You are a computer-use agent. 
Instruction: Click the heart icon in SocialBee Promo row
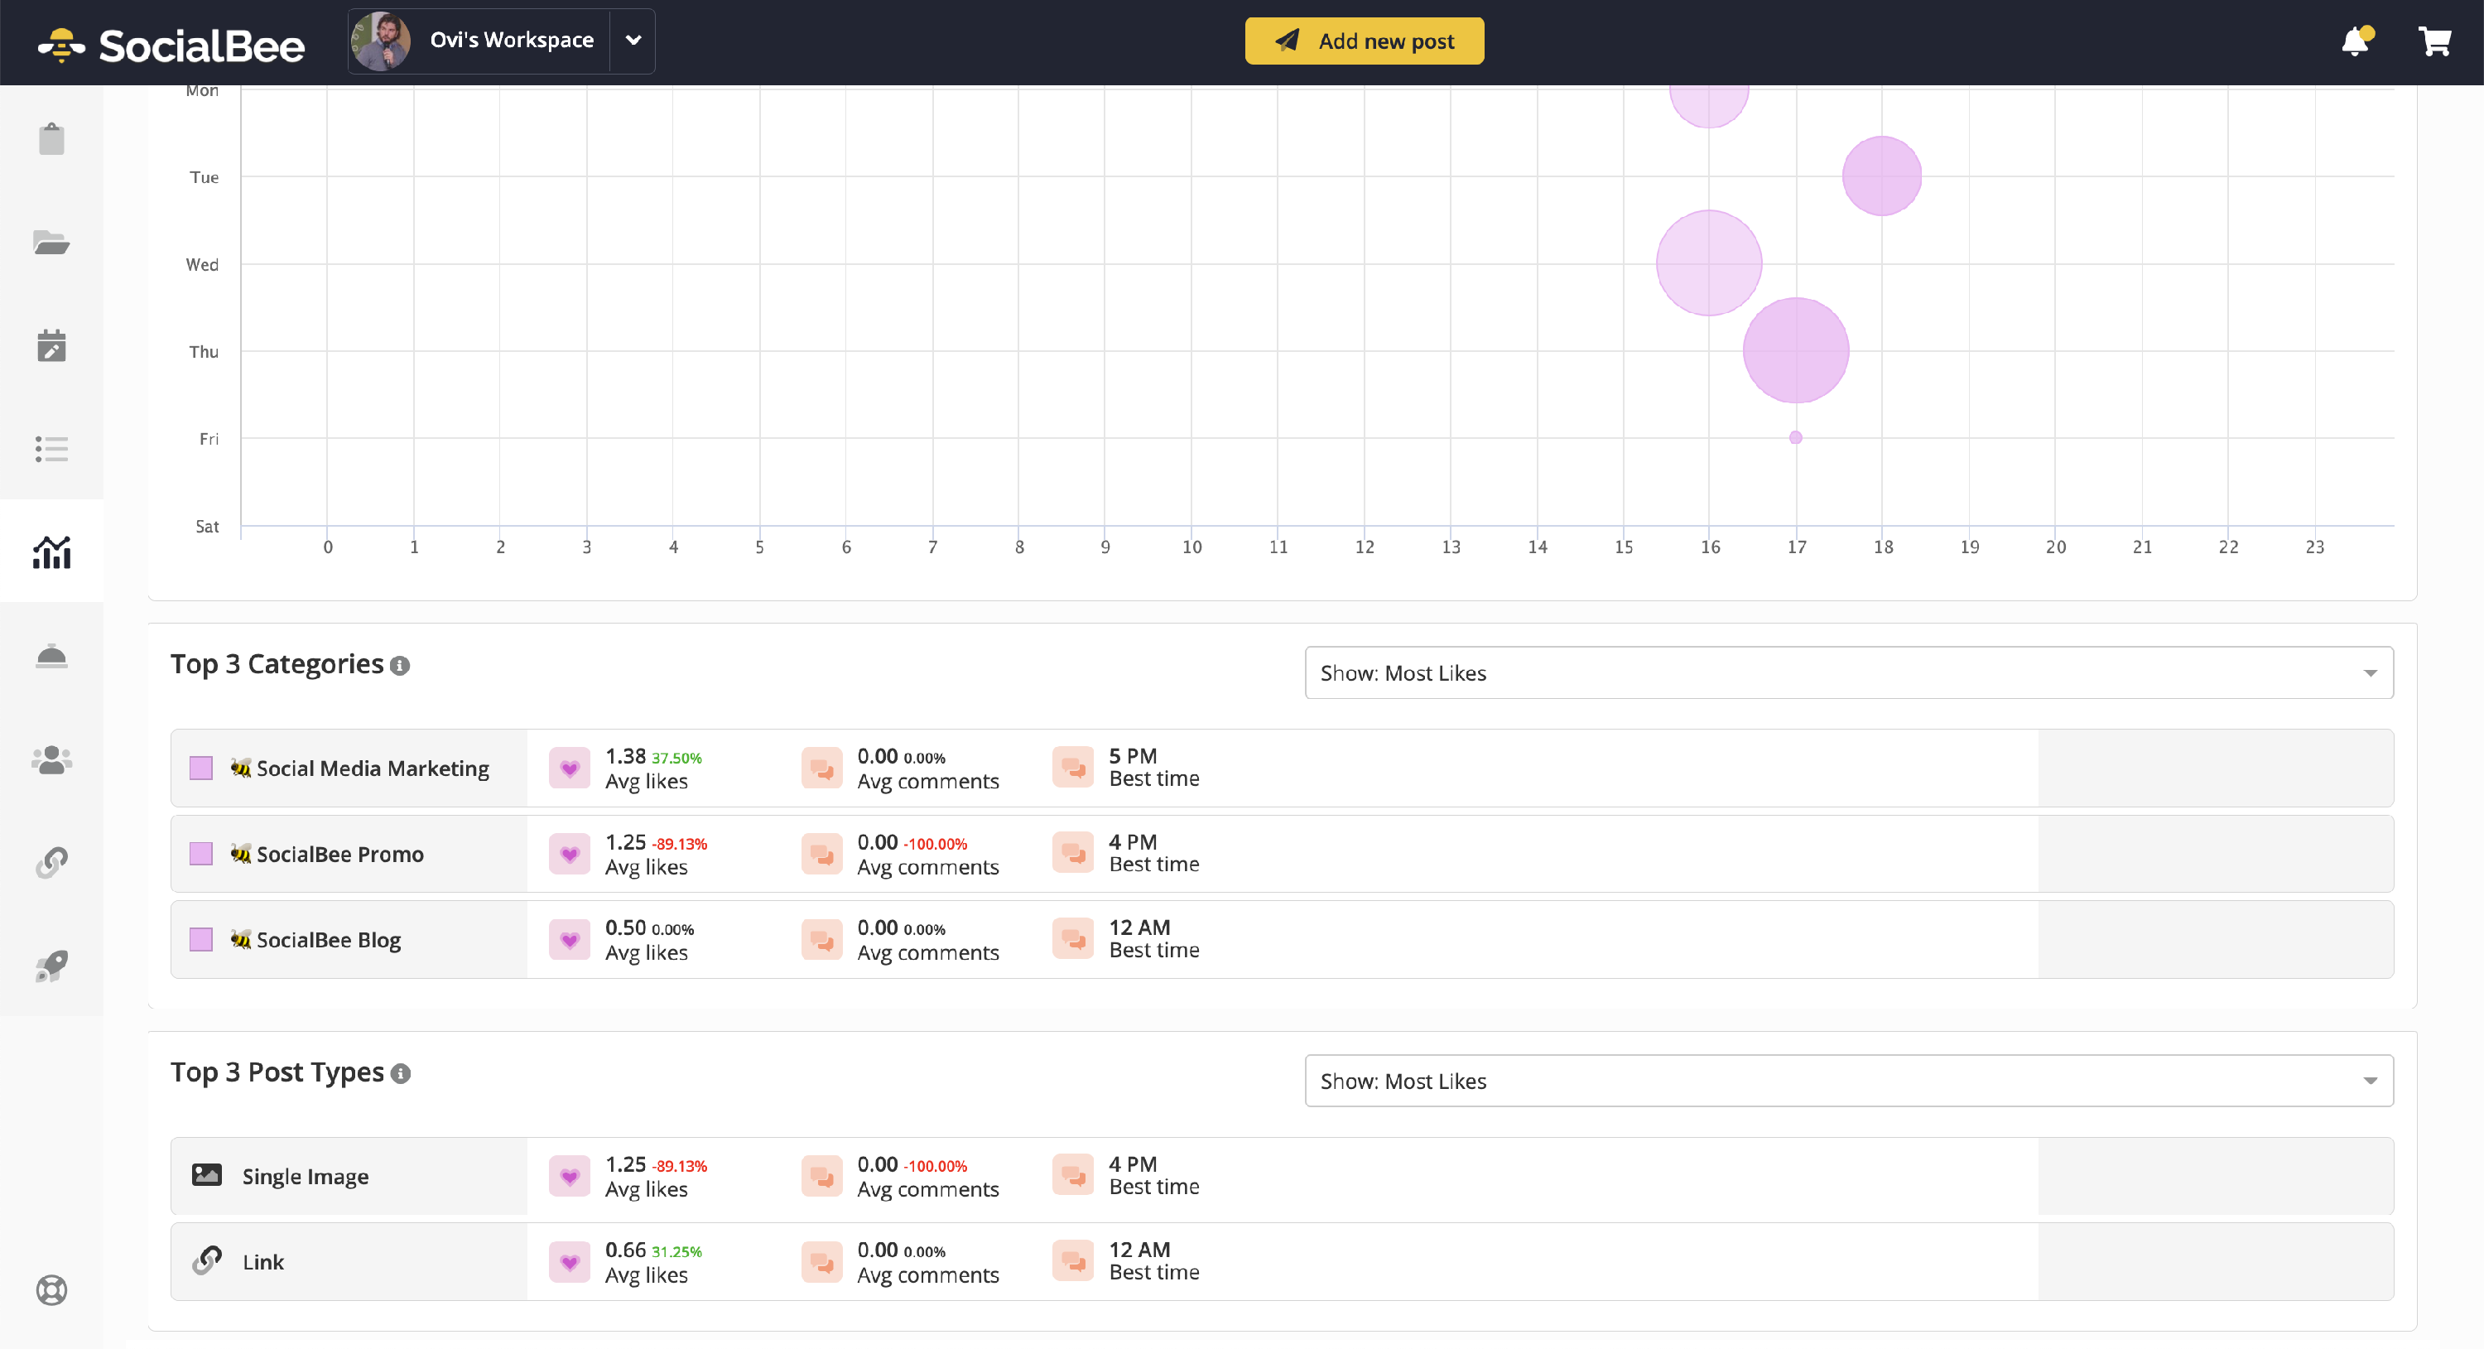point(570,853)
